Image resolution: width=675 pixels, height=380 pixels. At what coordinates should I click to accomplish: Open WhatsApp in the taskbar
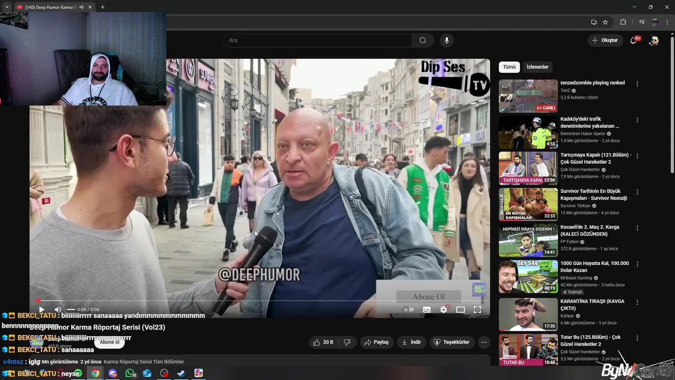tap(130, 373)
